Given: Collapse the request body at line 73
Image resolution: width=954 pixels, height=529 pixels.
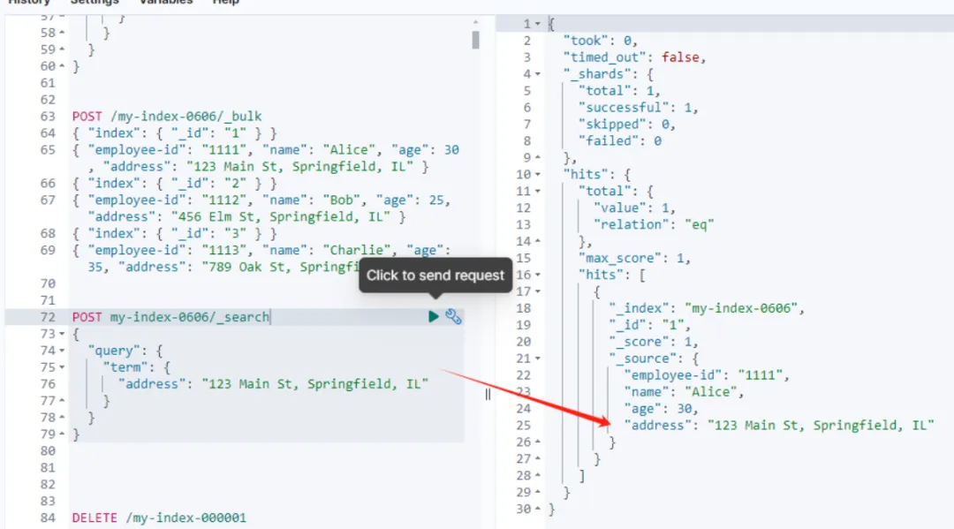Looking at the screenshot, I should click(x=61, y=334).
